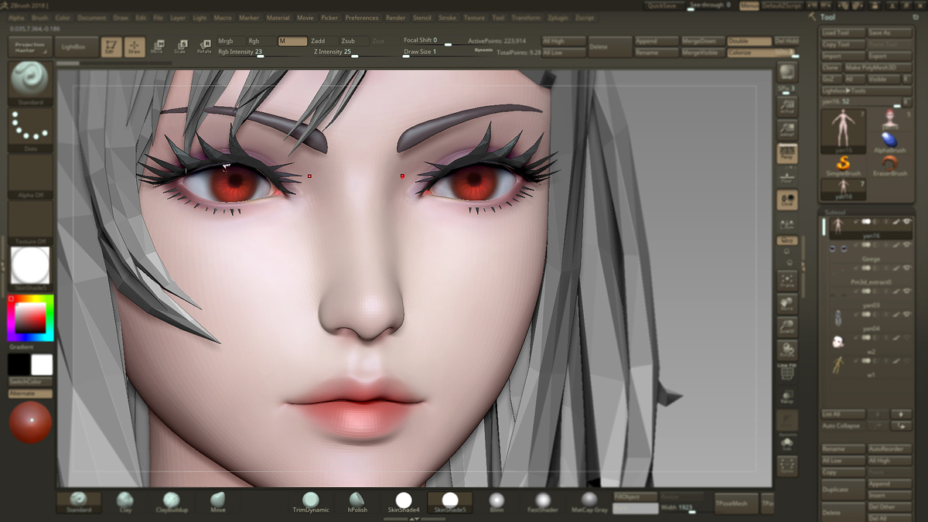Viewport: 928px width, 522px height.
Task: Open the Preferences menu
Action: (x=362, y=17)
